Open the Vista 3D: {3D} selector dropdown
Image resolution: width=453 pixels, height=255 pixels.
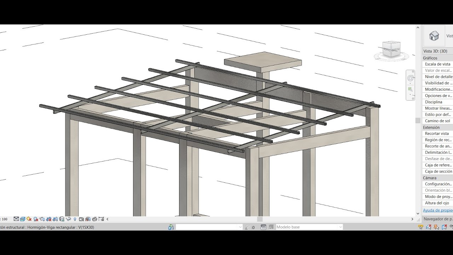click(x=438, y=51)
